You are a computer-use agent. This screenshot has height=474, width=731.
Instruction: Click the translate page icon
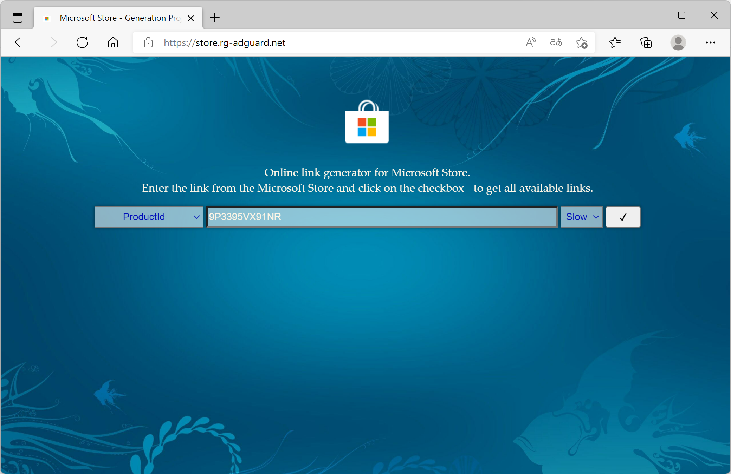coord(556,42)
